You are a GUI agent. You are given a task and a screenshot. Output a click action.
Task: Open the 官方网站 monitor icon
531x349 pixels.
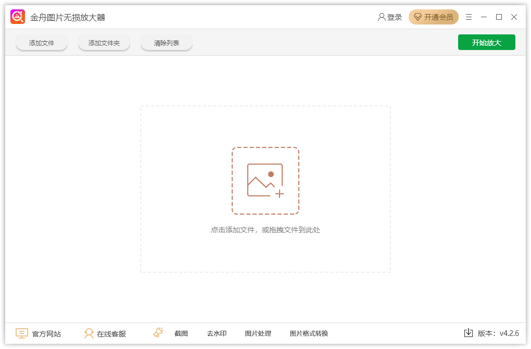21,333
